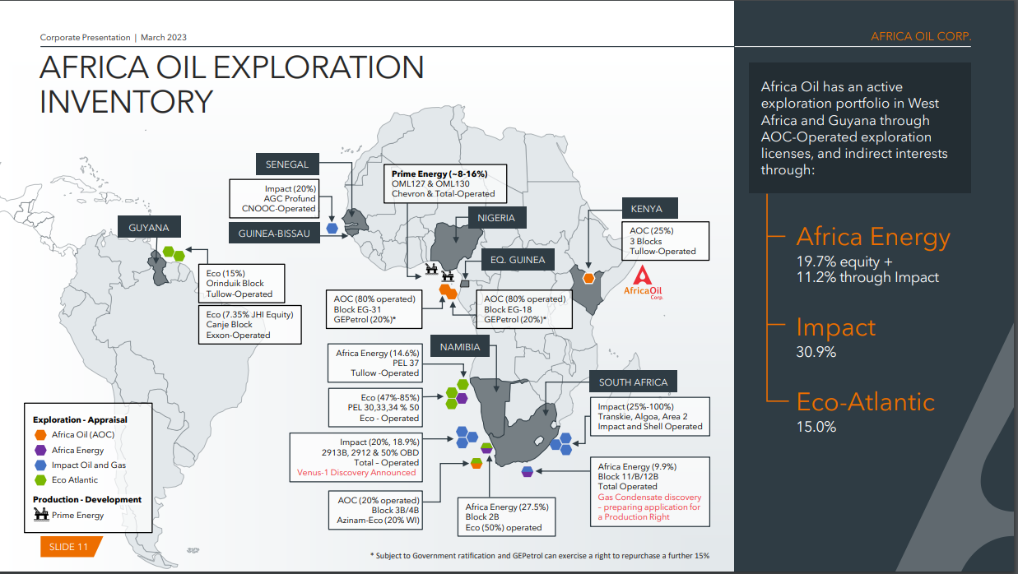The image size is (1018, 574).
Task: Select the NIGERIA country label
Action: [x=496, y=218]
